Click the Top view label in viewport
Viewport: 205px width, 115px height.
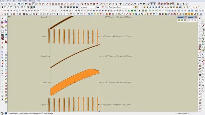tap(9, 17)
